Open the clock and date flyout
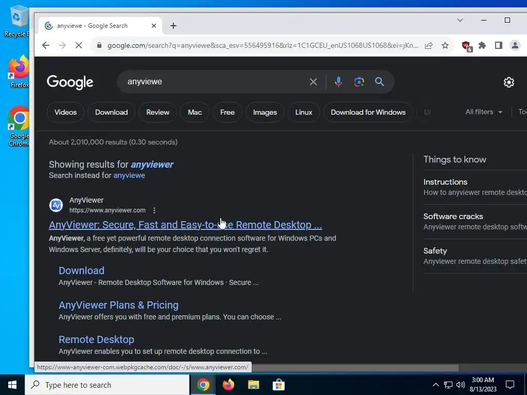527x395 pixels. (x=483, y=385)
